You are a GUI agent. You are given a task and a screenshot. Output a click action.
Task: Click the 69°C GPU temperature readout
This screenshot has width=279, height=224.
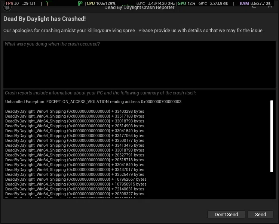[x=202, y=3]
